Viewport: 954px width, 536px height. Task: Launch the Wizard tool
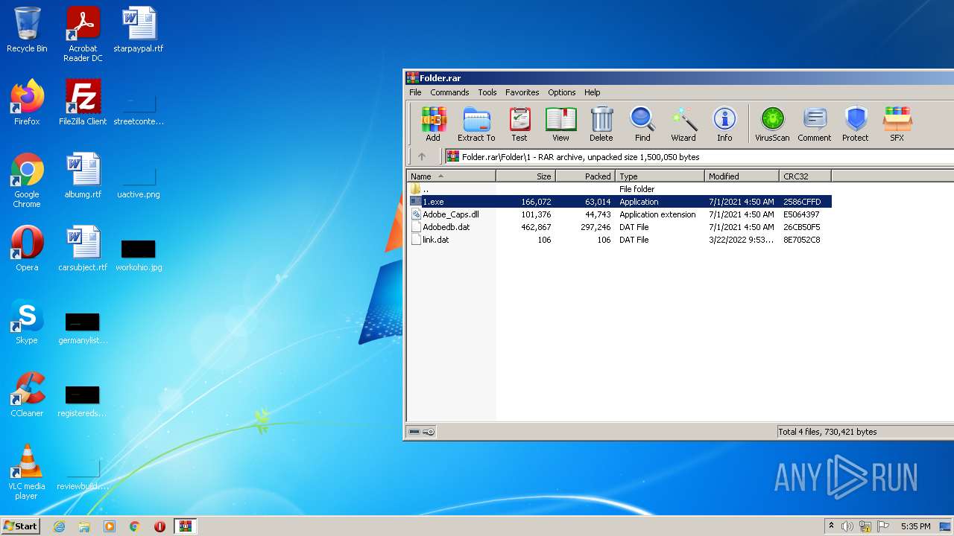(x=683, y=124)
